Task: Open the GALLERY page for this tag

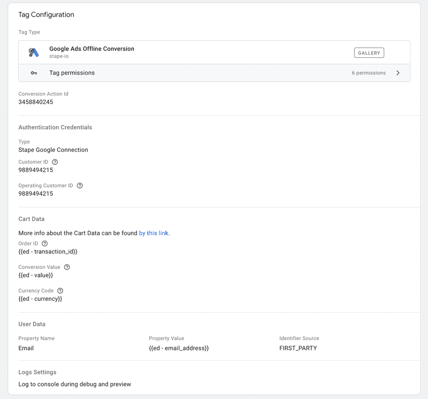Action: 369,52
